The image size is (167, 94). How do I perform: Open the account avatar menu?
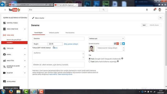(x=160, y=10)
